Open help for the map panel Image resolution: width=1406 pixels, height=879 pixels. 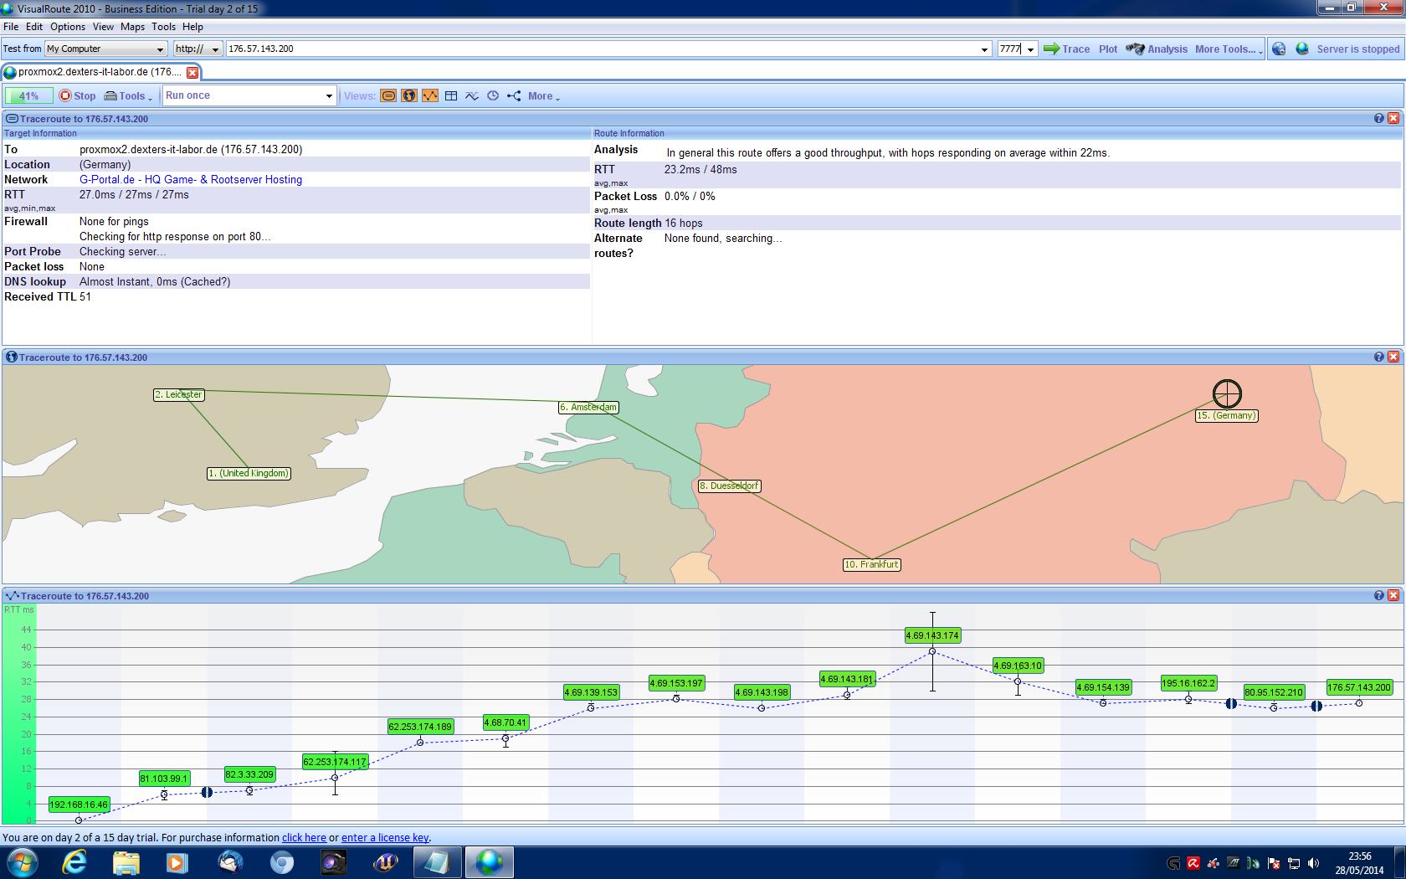1378,357
